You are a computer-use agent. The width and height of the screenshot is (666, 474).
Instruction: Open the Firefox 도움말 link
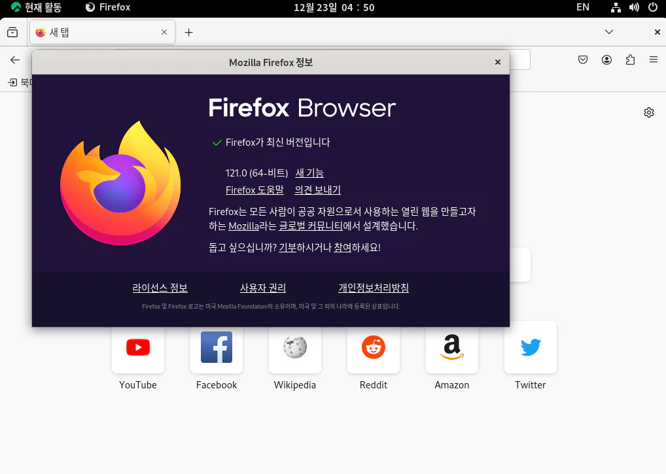254,190
